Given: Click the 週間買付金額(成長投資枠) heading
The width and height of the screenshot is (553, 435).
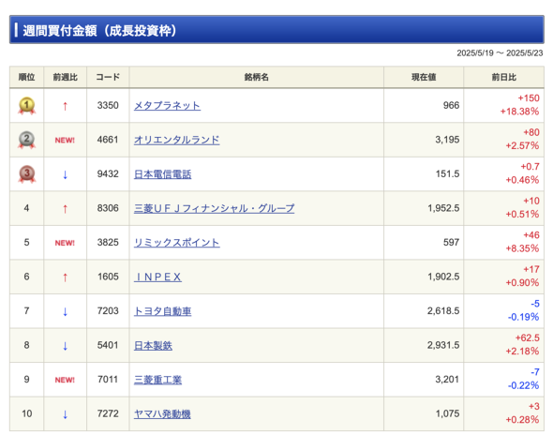Looking at the screenshot, I should 99,30.
